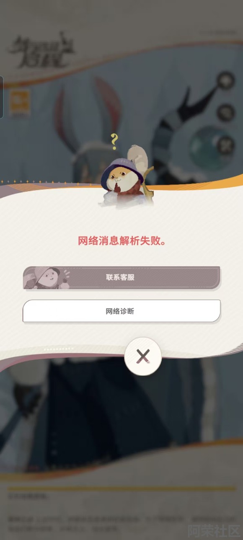Click the blurred game logo at top
Screen dimensions: 243x540
click(41, 51)
